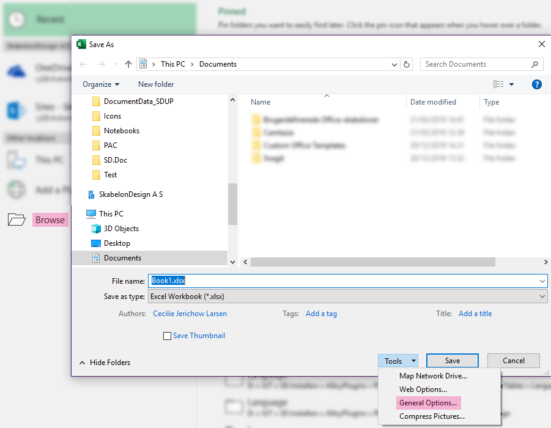Select the 3D Objects folder
This screenshot has width=551, height=428.
tap(121, 229)
